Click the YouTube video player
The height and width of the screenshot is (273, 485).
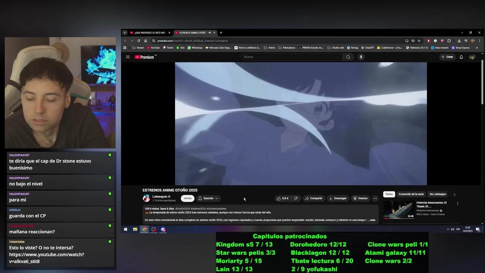tap(301, 124)
